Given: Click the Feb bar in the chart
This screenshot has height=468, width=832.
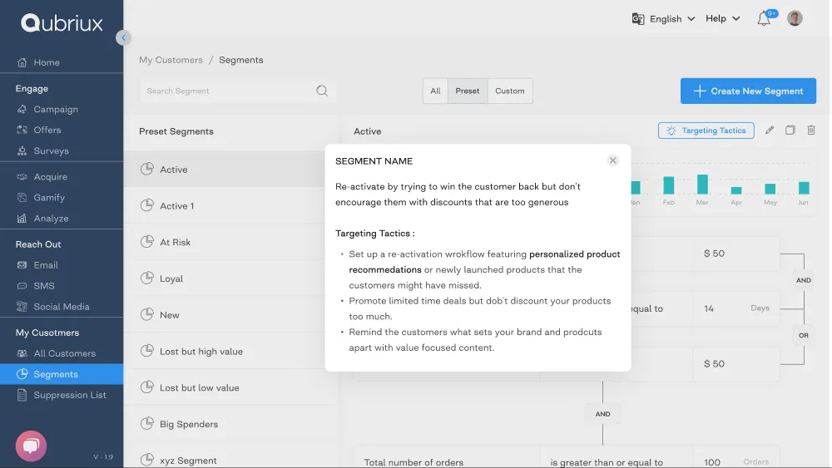Looking at the screenshot, I should [669, 185].
